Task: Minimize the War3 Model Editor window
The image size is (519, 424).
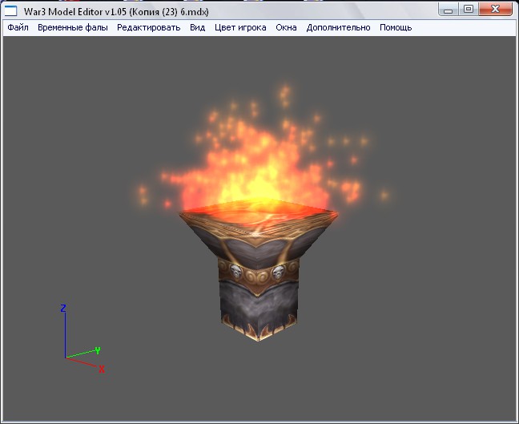Action: (x=449, y=10)
